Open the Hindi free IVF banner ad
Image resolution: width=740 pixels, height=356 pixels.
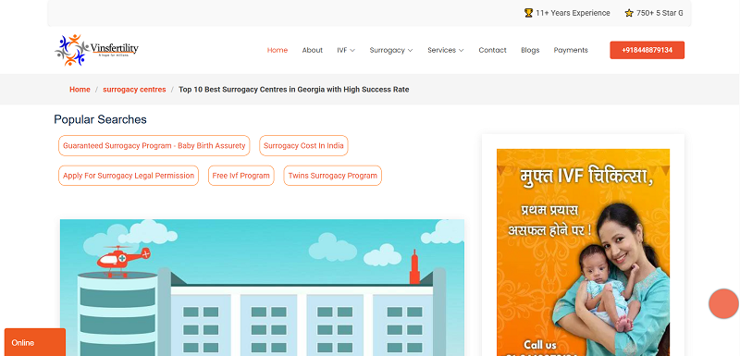pos(583,252)
